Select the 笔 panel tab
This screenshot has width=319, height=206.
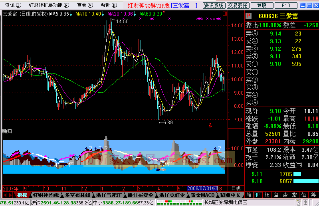[249, 195]
